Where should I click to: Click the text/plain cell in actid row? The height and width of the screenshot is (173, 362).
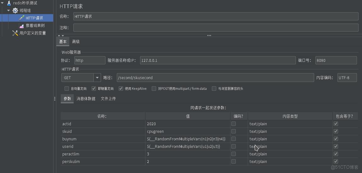[290, 124]
